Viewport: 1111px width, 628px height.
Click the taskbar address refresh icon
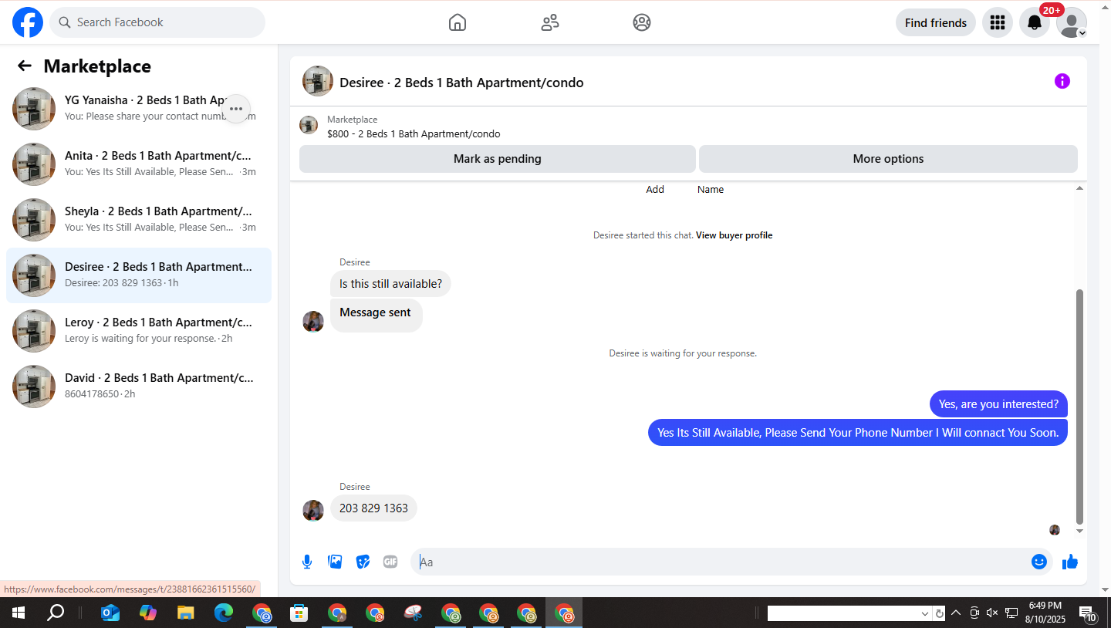tap(939, 614)
